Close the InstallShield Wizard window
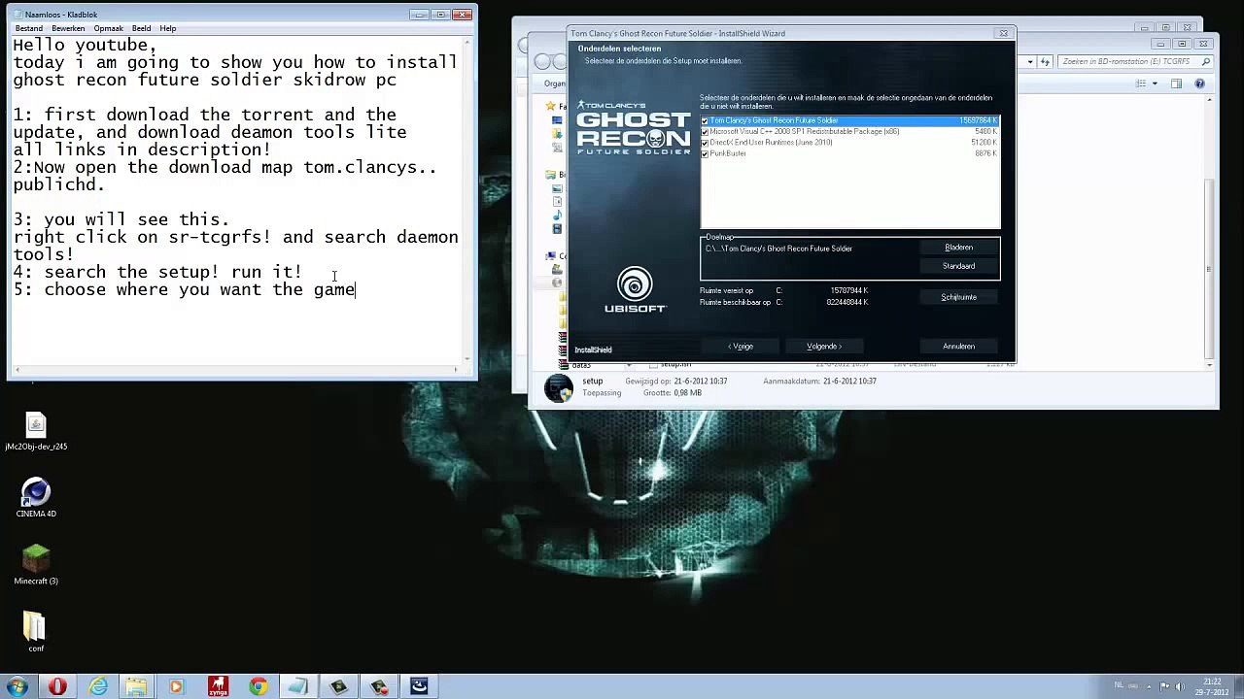 [1004, 33]
